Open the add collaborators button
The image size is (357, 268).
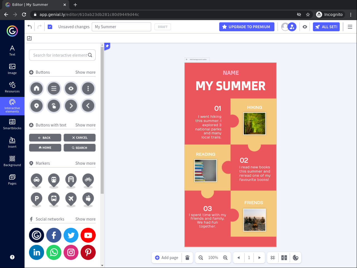click(x=292, y=27)
